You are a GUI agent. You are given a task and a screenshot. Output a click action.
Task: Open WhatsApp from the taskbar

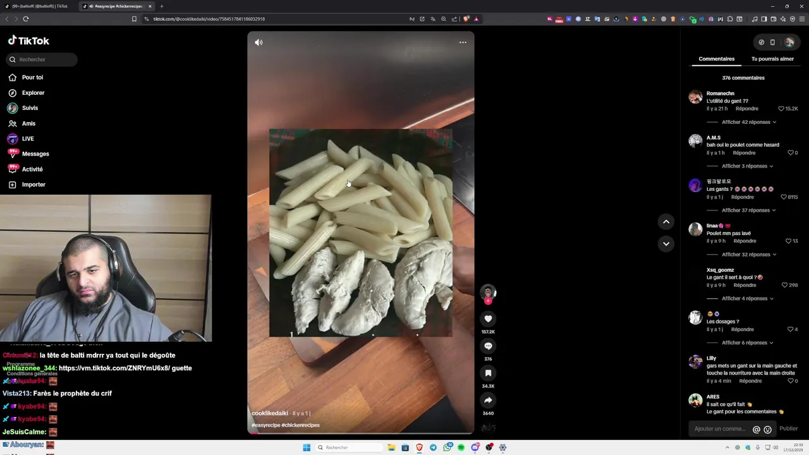[x=447, y=447]
